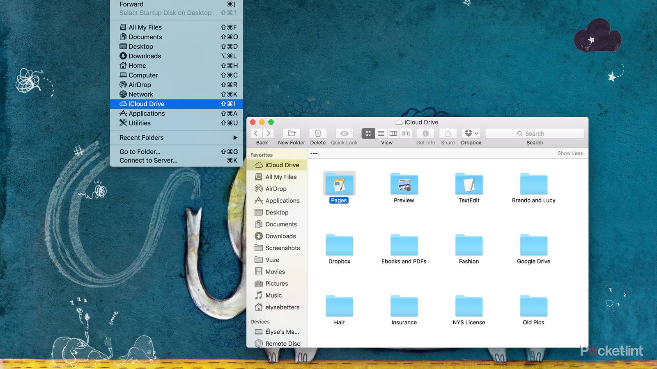The height and width of the screenshot is (369, 657).
Task: Switch to icon view mode
Action: pos(368,133)
